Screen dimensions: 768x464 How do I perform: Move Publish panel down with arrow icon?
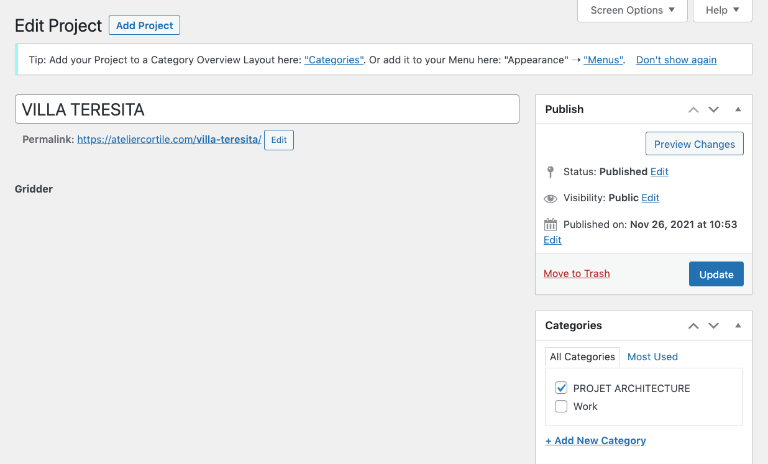[713, 109]
